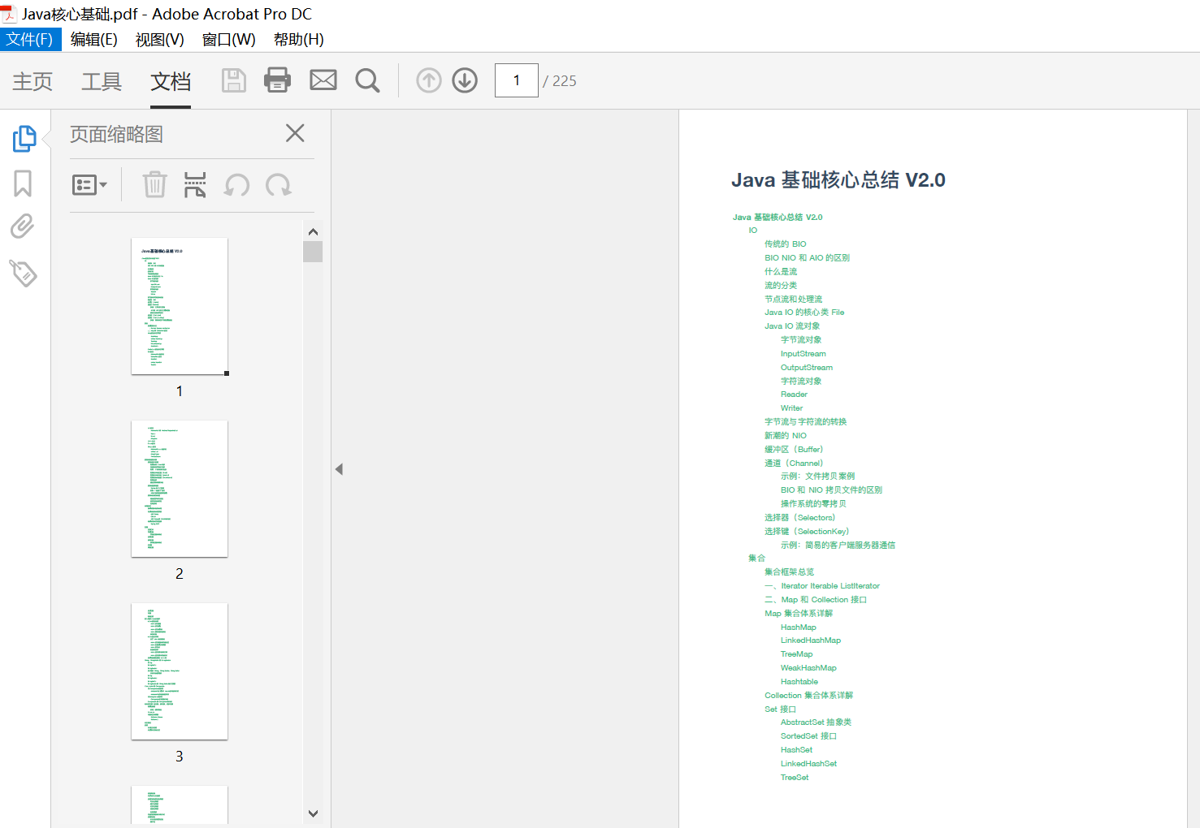Open the 窗口(W) menu
Image resolution: width=1200 pixels, height=828 pixels.
(228, 39)
